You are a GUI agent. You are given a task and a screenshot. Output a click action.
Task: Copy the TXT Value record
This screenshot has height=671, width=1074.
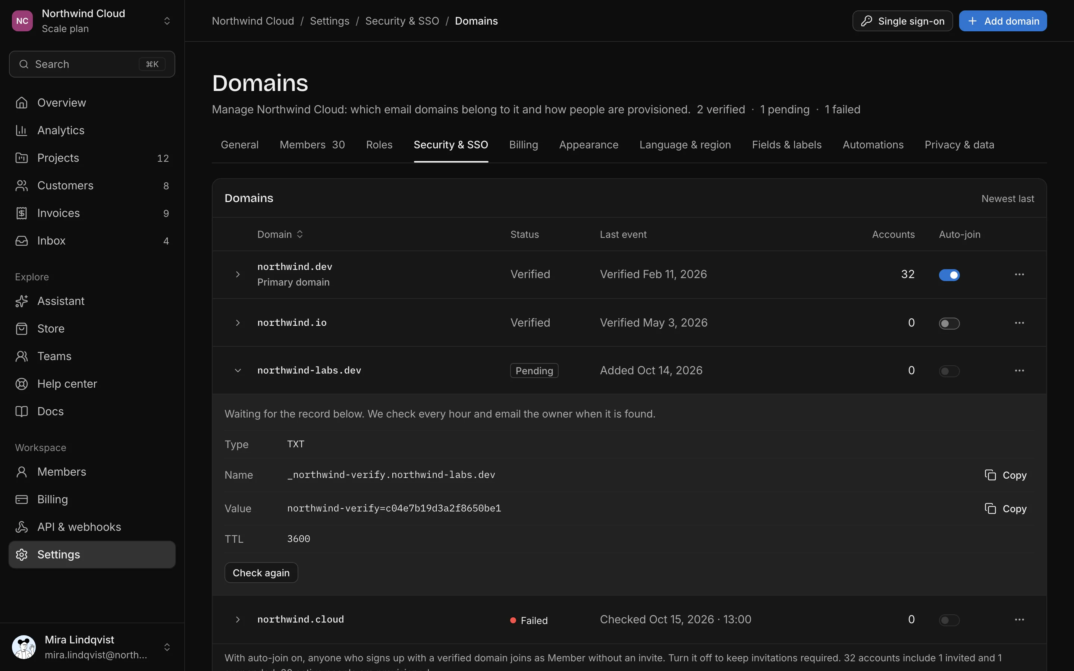(x=1005, y=508)
